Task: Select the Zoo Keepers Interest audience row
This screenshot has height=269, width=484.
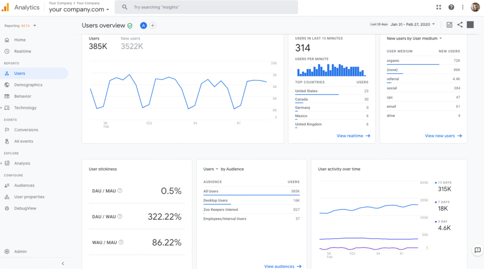Action: pyautogui.click(x=251, y=210)
